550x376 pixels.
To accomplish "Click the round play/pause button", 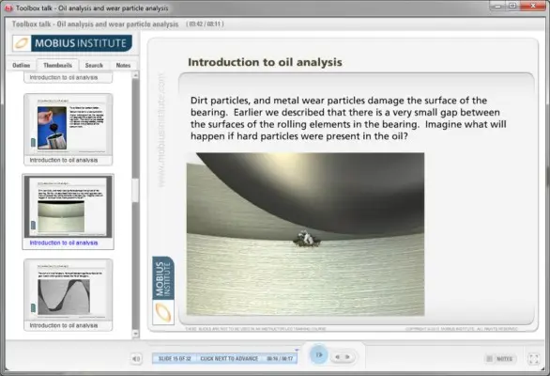I will (x=319, y=355).
